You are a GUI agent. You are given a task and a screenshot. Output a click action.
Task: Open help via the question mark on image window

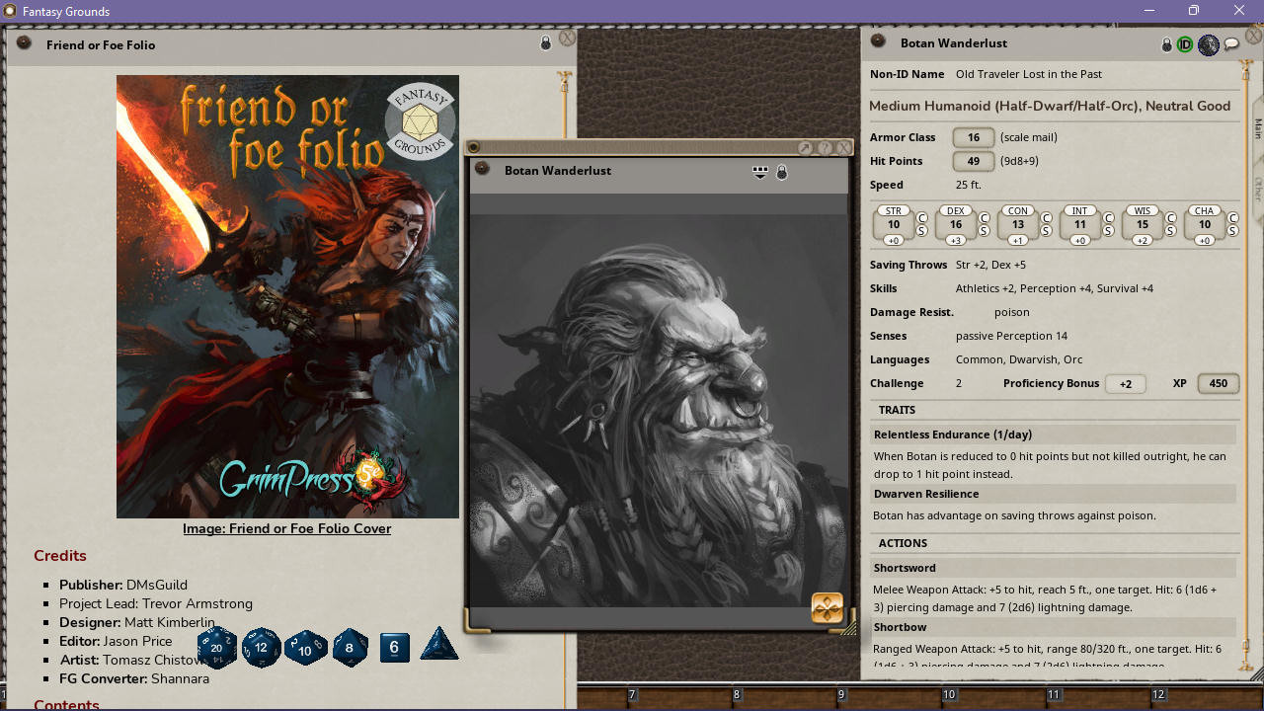coord(827,147)
